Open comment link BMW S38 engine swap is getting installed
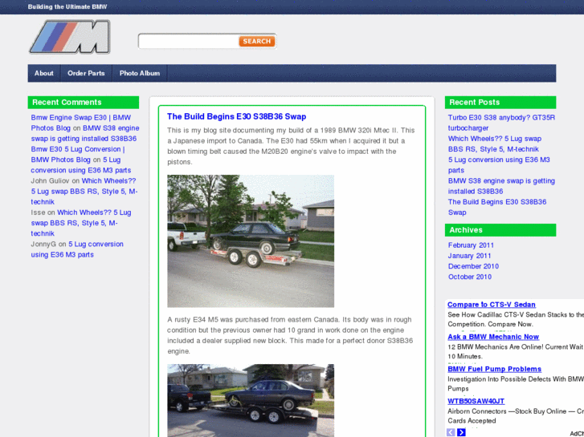 85,133
